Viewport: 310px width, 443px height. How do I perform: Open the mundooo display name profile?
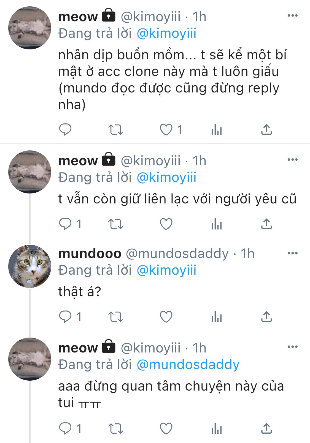pyautogui.click(x=90, y=253)
